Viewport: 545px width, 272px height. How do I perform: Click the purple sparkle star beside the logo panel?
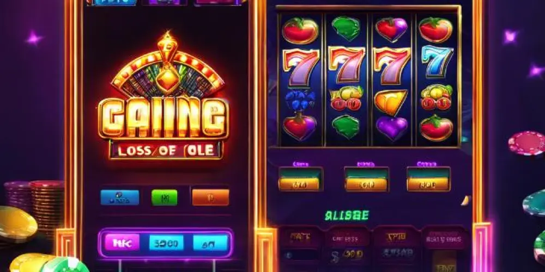34,38
